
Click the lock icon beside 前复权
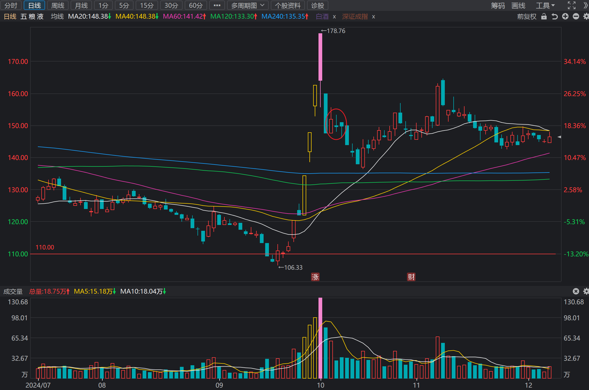coord(544,17)
